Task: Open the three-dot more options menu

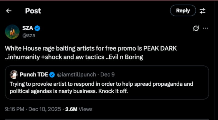Action: tap(206, 28)
